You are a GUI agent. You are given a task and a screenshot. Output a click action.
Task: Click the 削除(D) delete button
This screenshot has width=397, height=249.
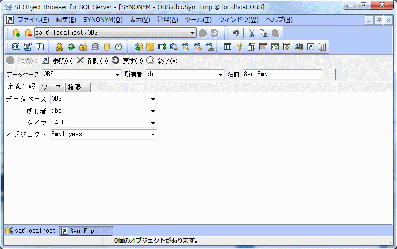[92, 61]
